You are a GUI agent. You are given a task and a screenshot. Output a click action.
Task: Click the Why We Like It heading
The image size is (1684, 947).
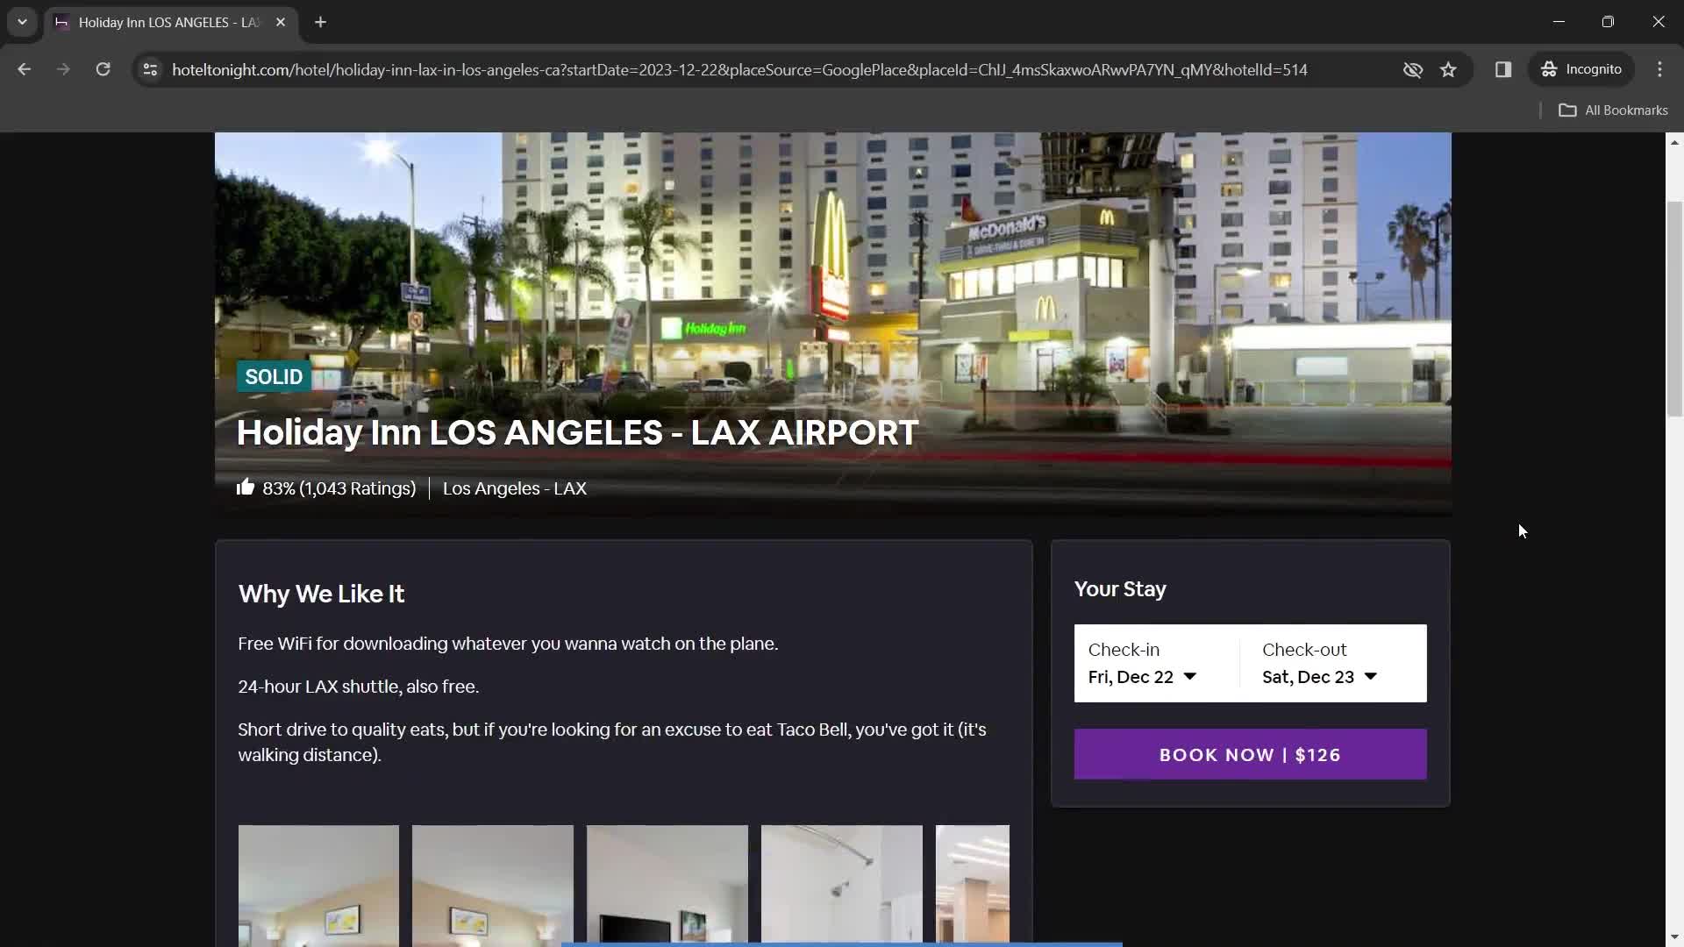tap(321, 595)
